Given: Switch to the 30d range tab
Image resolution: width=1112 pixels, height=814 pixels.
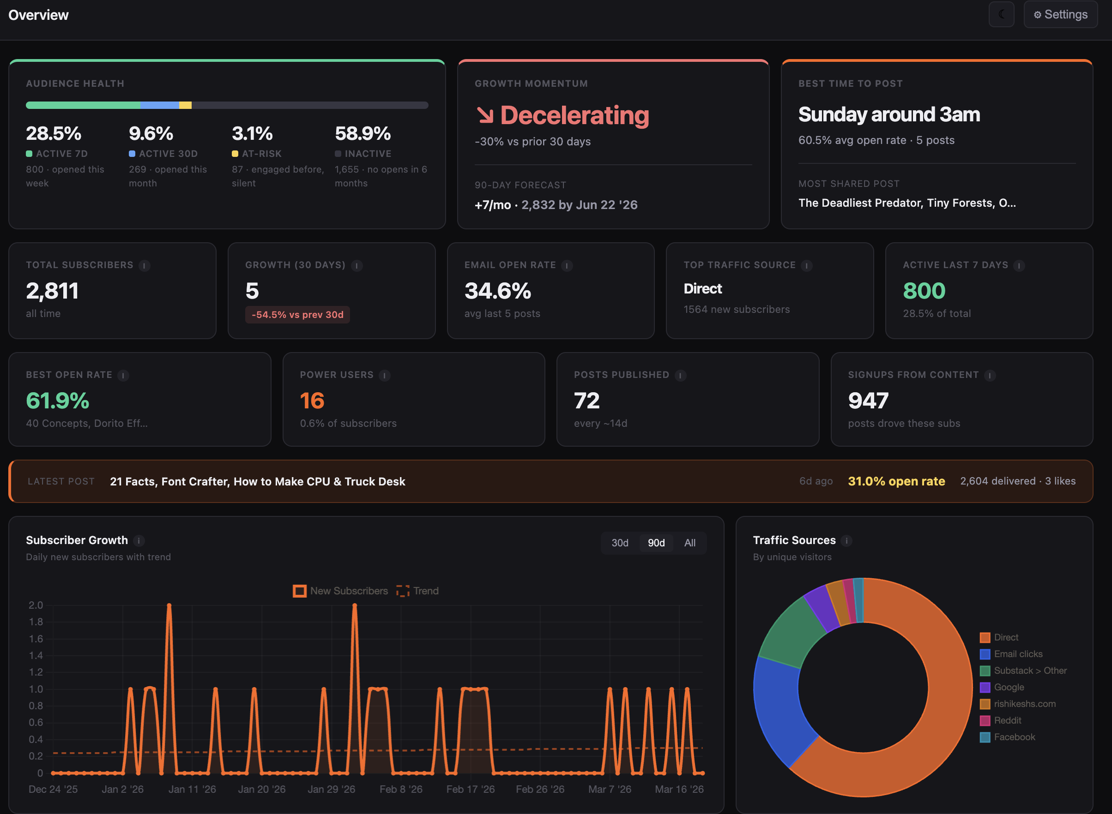Looking at the screenshot, I should click(619, 543).
